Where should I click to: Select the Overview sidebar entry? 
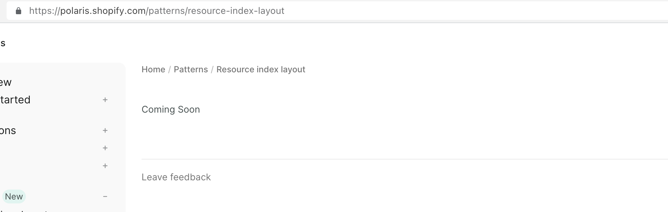pos(6,82)
